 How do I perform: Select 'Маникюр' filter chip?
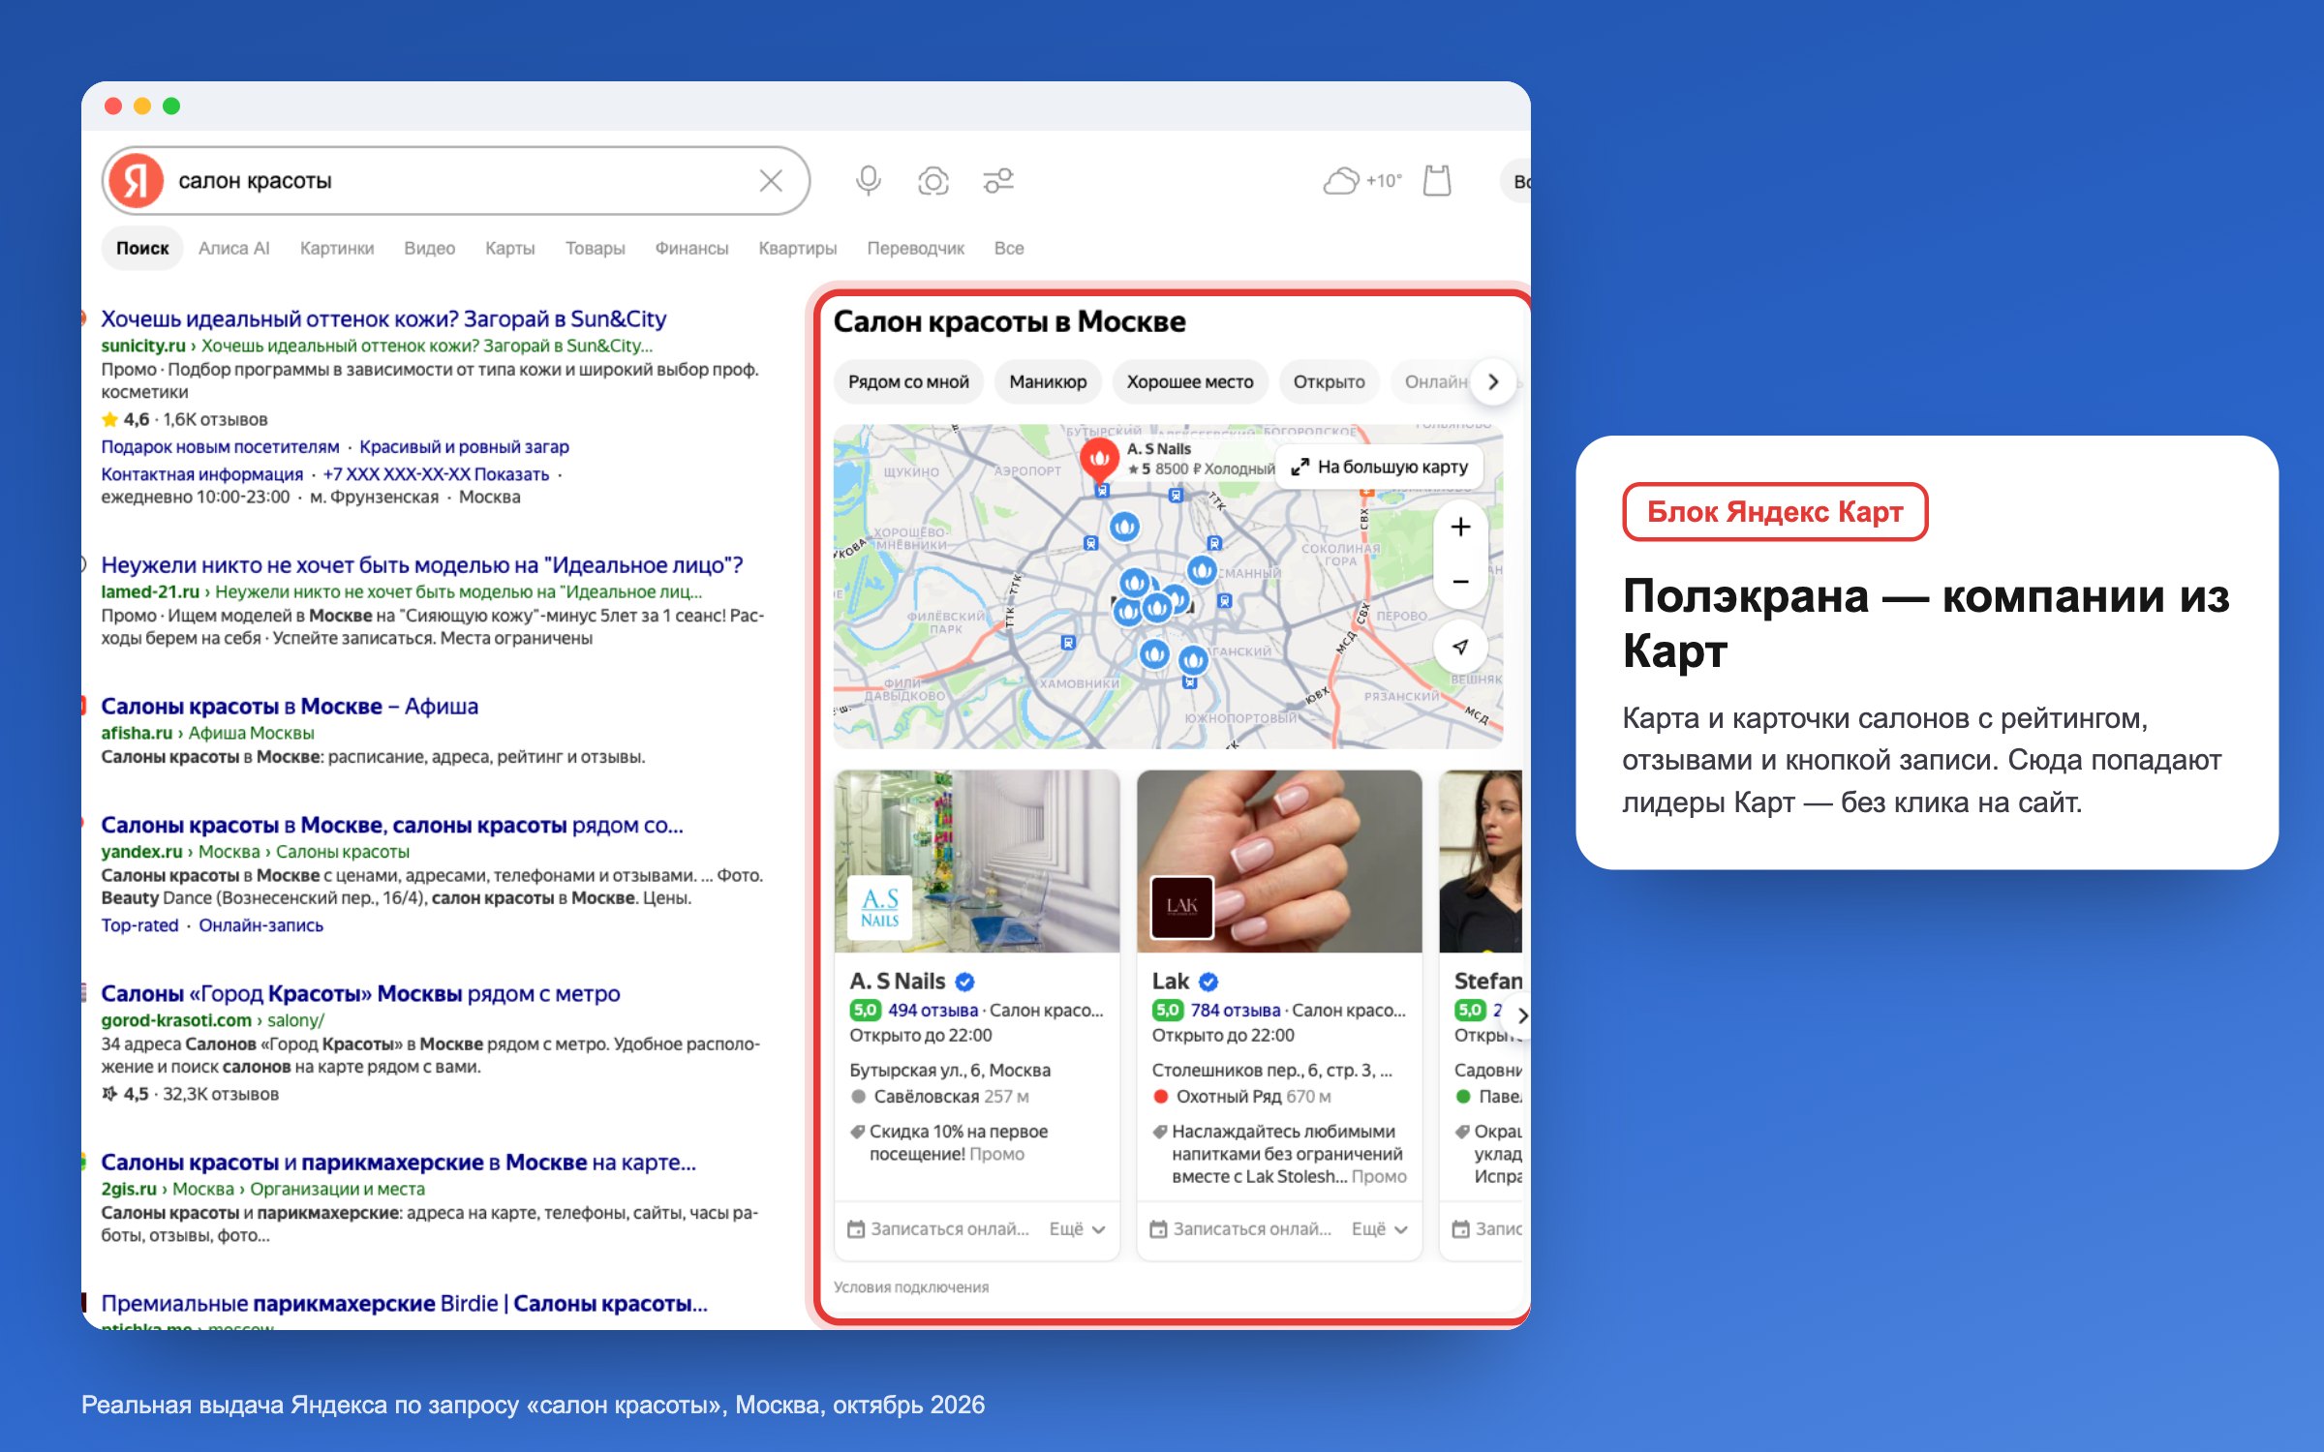coord(1048,382)
